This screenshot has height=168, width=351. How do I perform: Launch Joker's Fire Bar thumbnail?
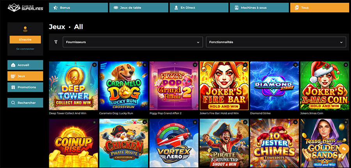pyautogui.click(x=224, y=86)
